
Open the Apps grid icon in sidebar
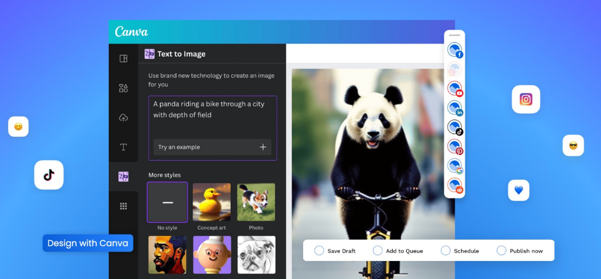tap(124, 206)
